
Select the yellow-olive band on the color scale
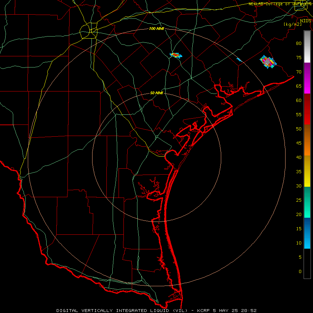pos(307,171)
